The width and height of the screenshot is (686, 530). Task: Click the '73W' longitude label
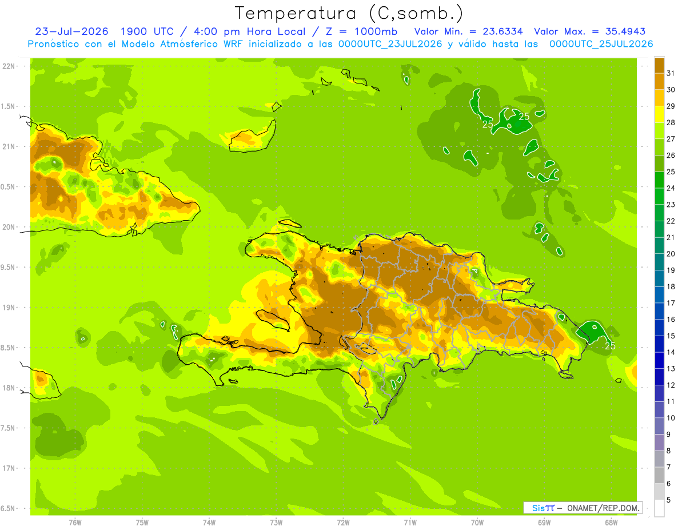(276, 523)
